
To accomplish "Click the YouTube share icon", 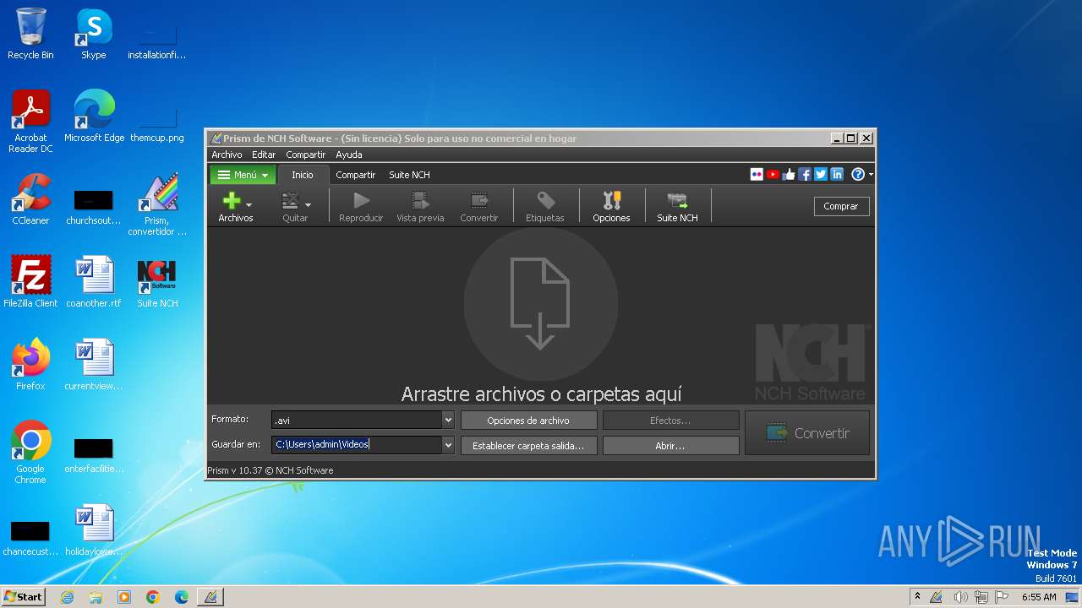I will (x=773, y=175).
